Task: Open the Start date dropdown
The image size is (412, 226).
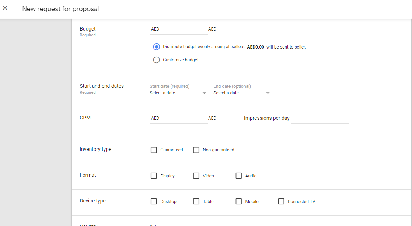Action: (x=178, y=93)
